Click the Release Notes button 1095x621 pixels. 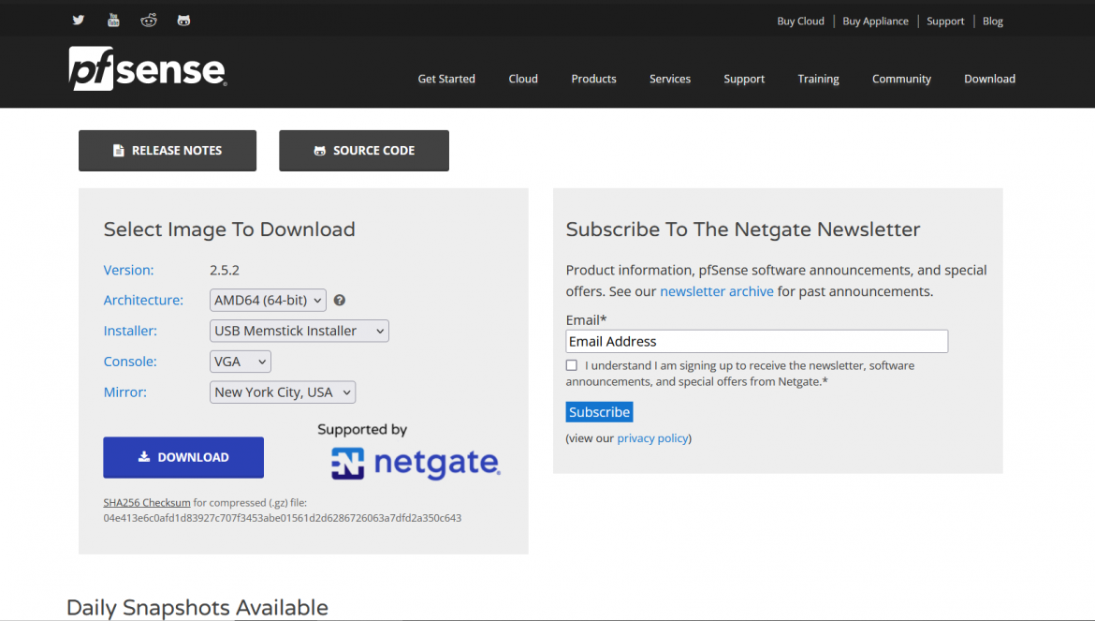(x=168, y=150)
